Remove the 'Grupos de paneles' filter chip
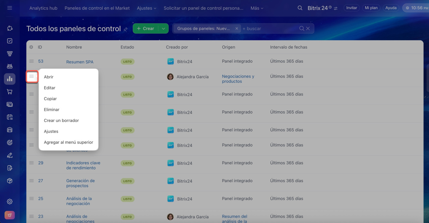The height and width of the screenshot is (223, 429). [x=236, y=28]
